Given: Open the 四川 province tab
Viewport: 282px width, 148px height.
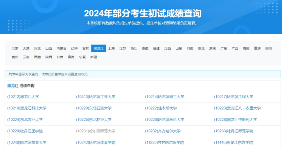Looking at the screenshot, I should tap(268, 48).
